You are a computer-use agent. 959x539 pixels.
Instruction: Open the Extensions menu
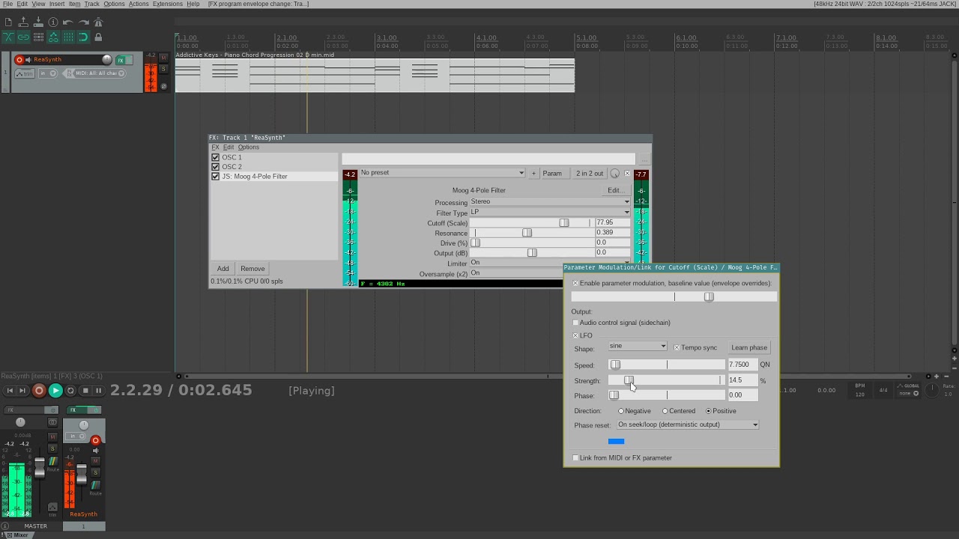click(x=167, y=4)
